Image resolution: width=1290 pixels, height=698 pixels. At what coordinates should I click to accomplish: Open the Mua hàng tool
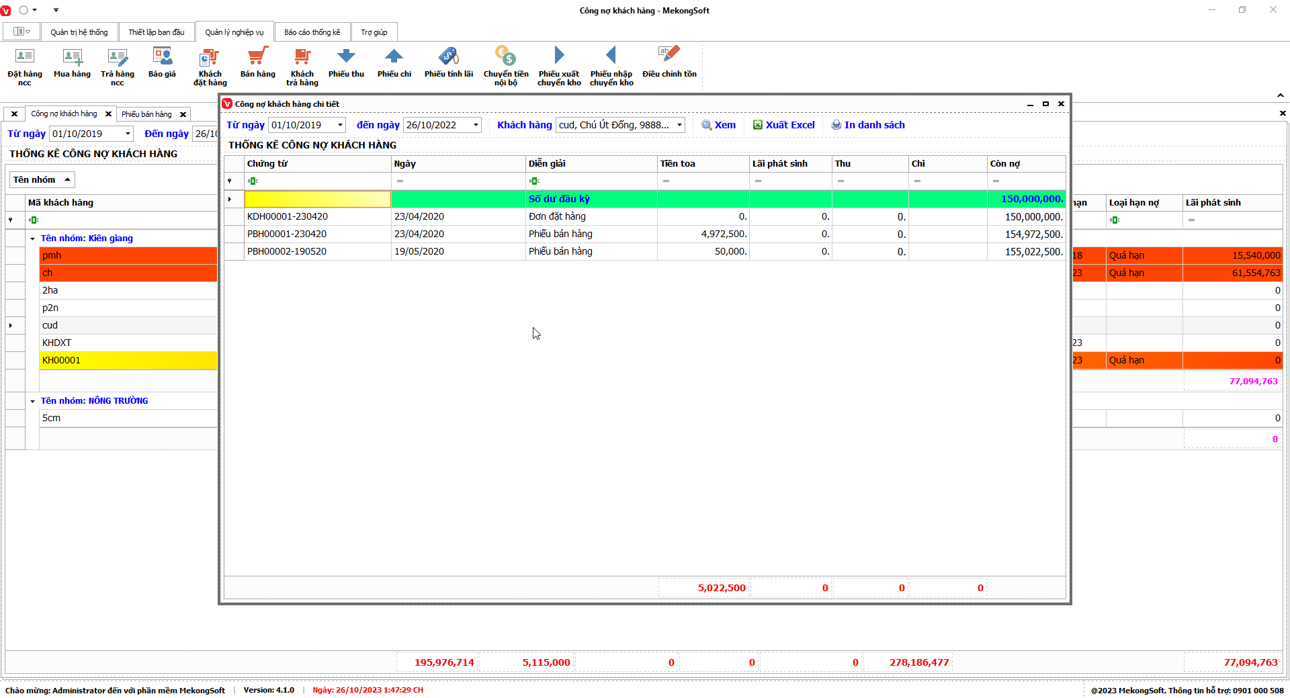72,63
